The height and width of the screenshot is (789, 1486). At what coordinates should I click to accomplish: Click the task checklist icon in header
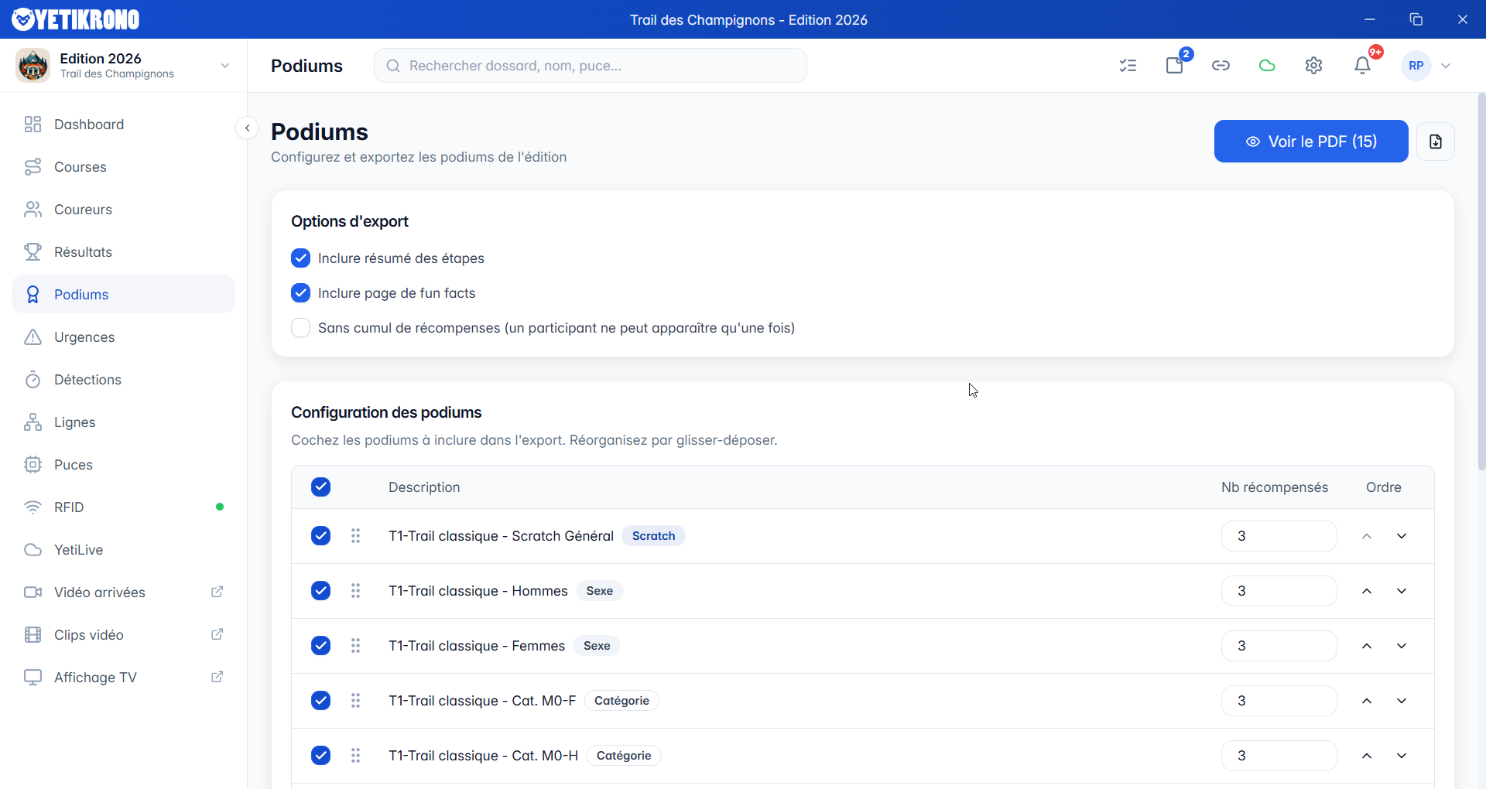[1128, 66]
